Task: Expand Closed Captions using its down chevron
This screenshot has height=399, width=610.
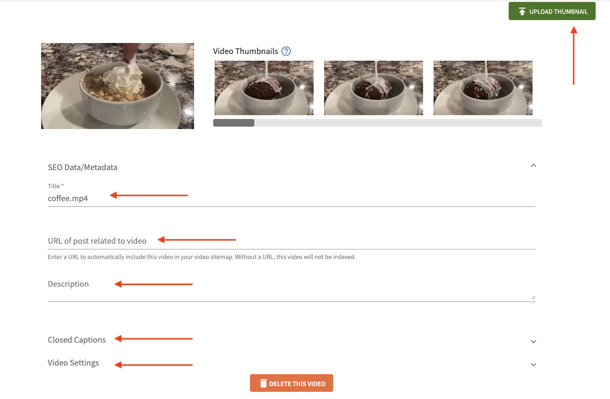Action: click(x=534, y=342)
